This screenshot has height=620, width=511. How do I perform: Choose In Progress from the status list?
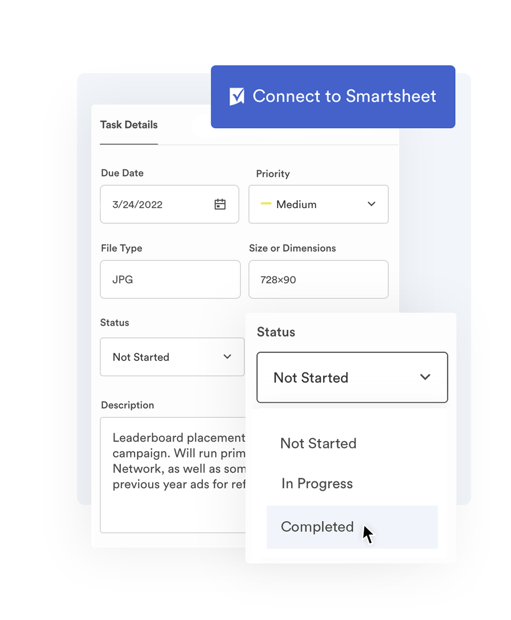[317, 484]
